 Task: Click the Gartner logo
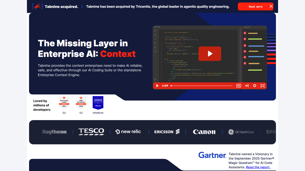point(212,155)
